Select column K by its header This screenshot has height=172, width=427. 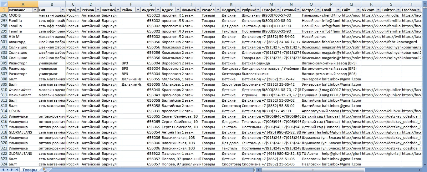231,4
